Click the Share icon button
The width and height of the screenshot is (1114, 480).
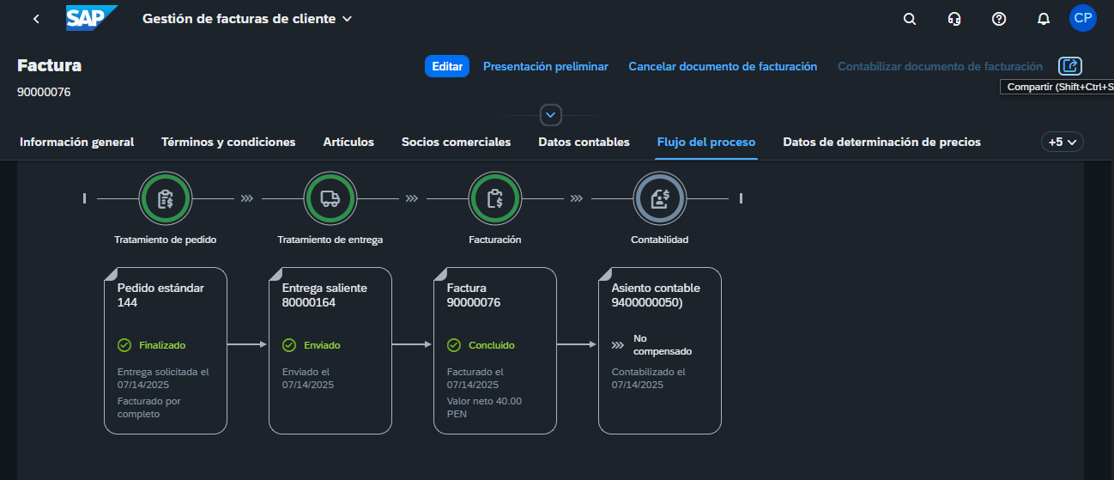1070,66
